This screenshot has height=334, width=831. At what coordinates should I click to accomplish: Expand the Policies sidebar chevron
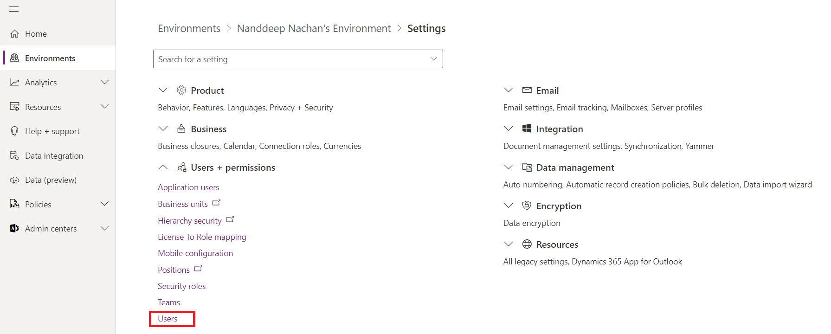(x=105, y=204)
